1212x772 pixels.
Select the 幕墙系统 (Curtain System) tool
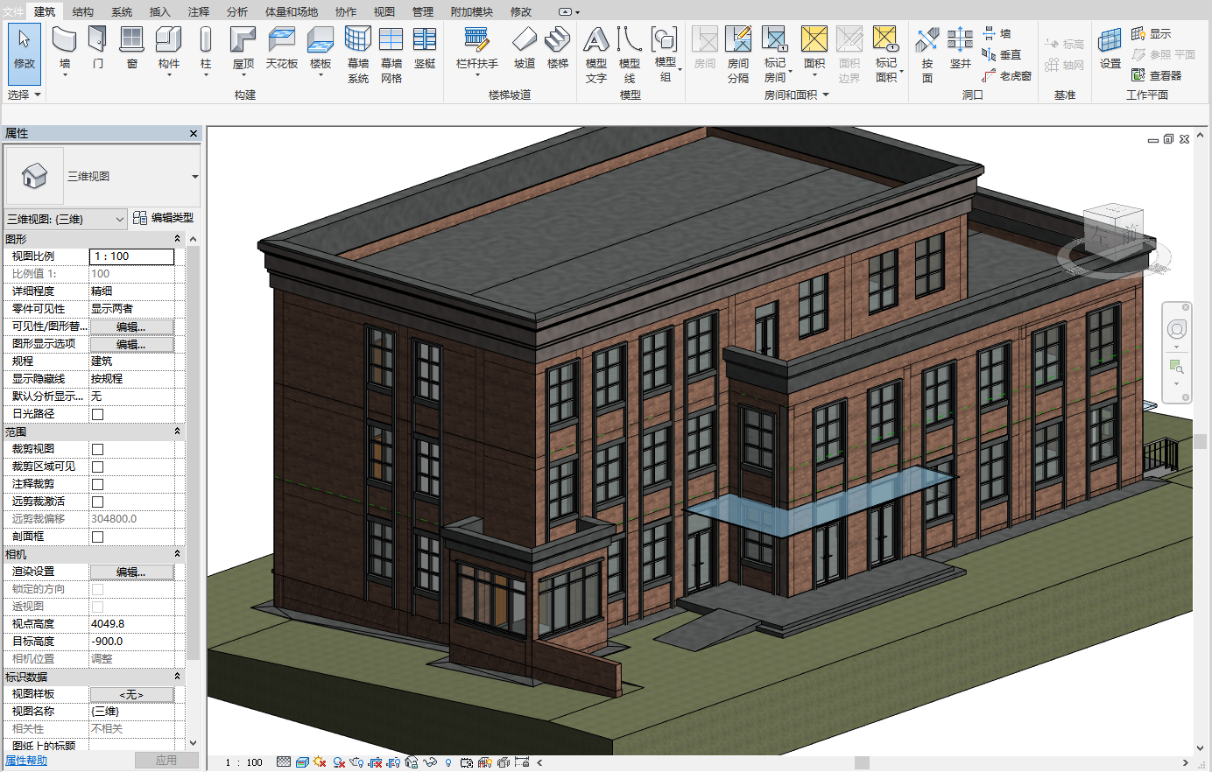coord(357,54)
